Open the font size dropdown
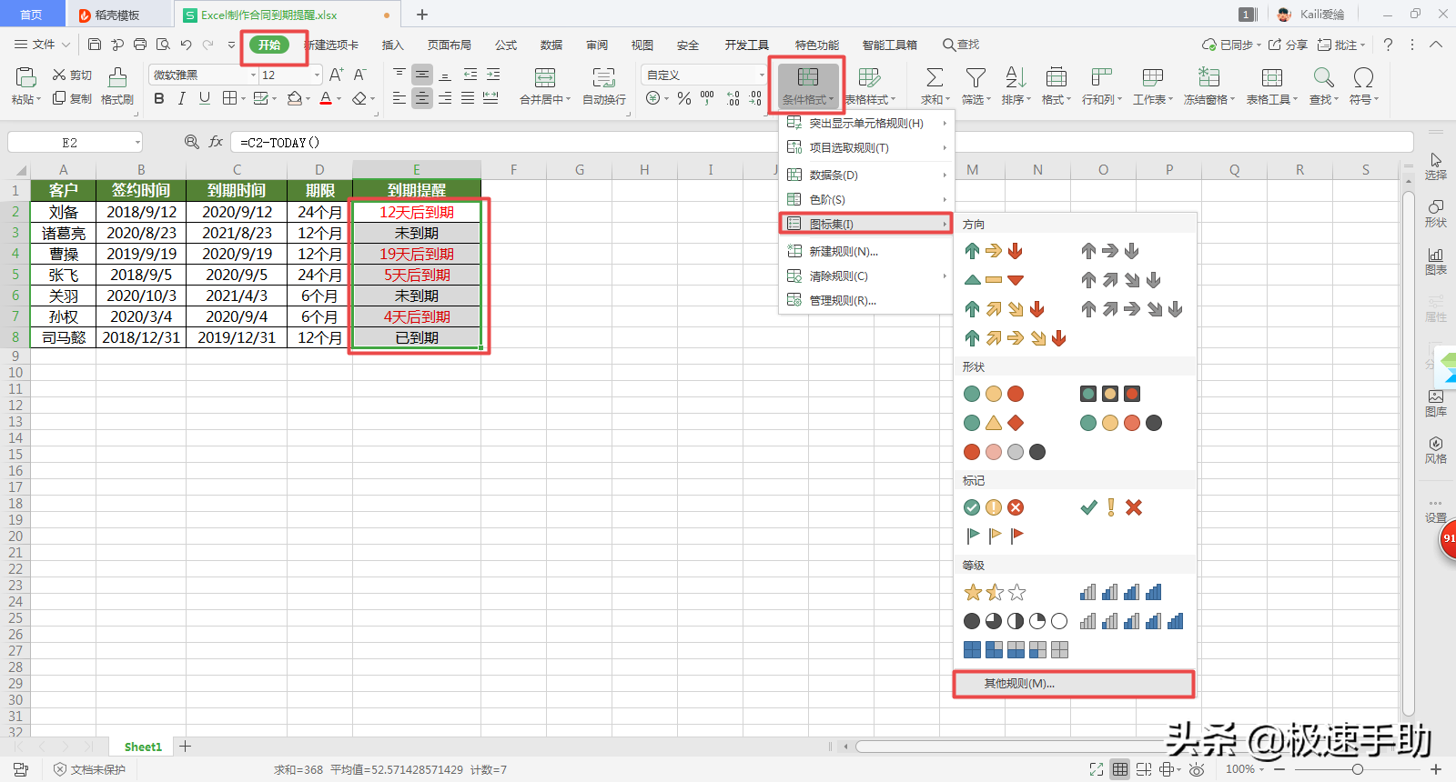Viewport: 1456px width, 782px height. pyautogui.click(x=317, y=75)
